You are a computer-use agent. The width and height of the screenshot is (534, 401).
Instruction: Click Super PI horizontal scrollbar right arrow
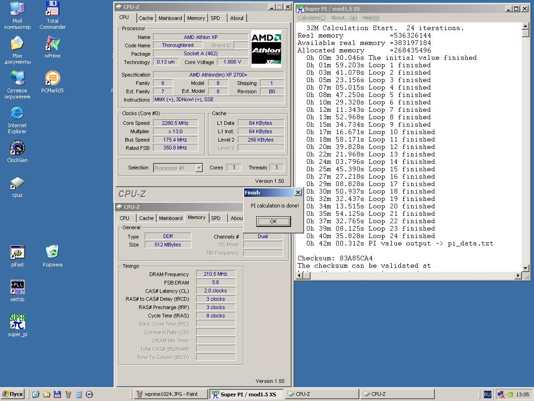tap(518, 276)
